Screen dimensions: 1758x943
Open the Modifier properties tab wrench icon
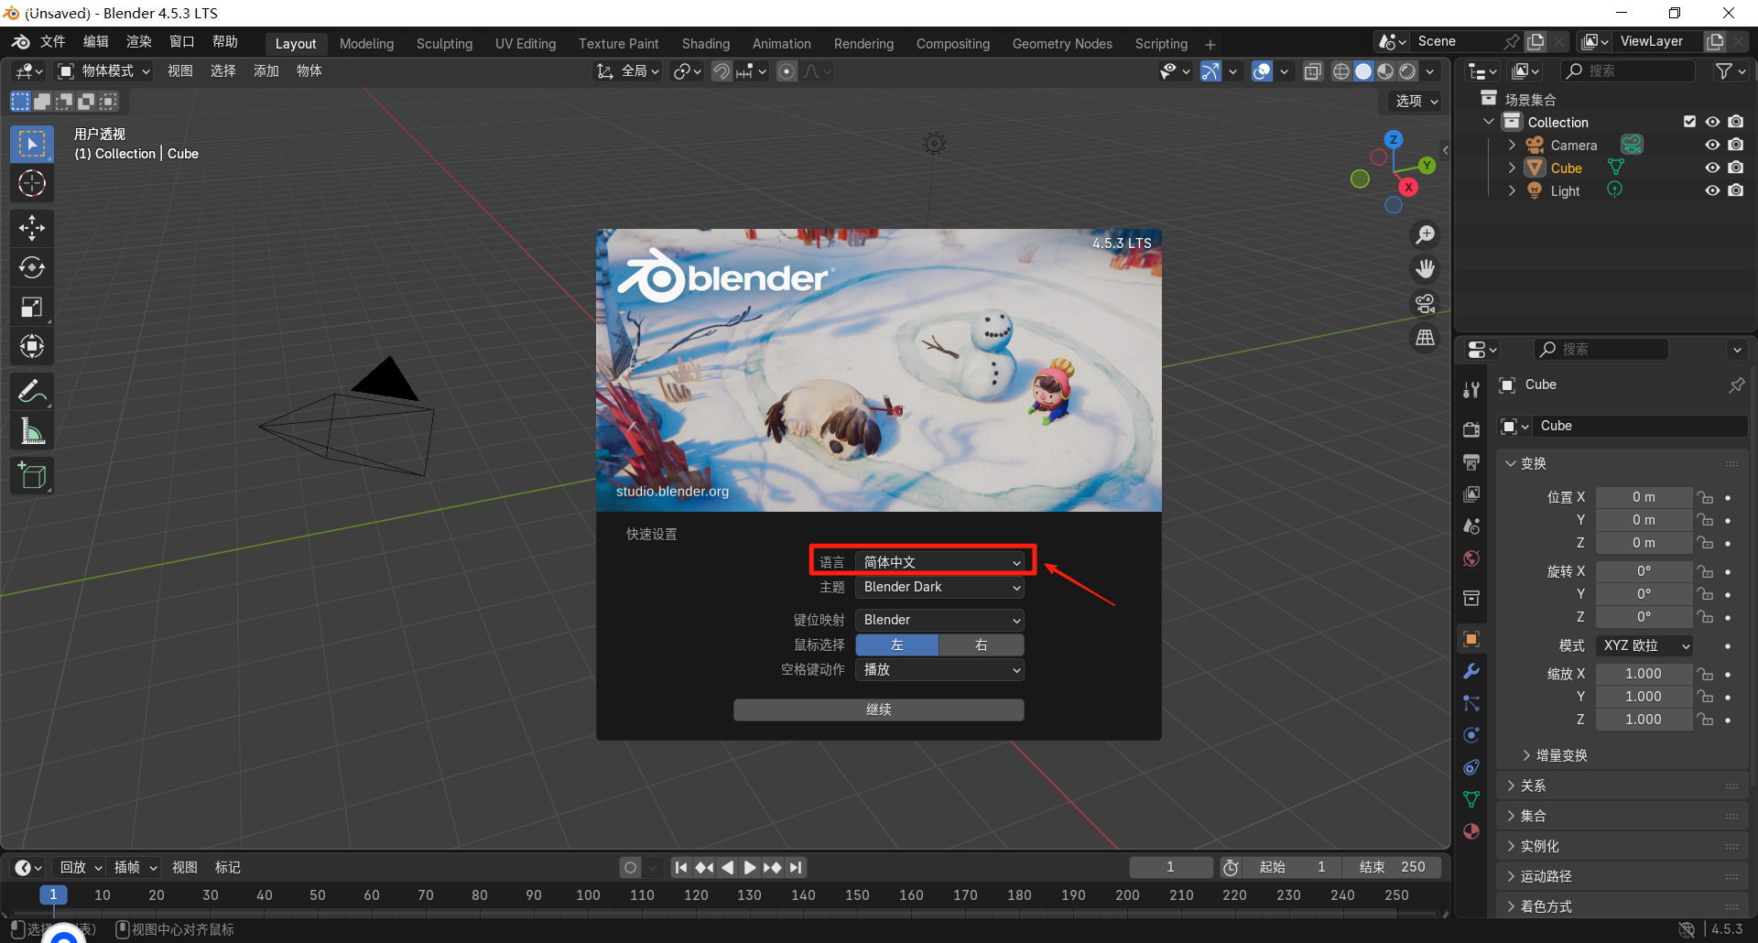pos(1471,671)
